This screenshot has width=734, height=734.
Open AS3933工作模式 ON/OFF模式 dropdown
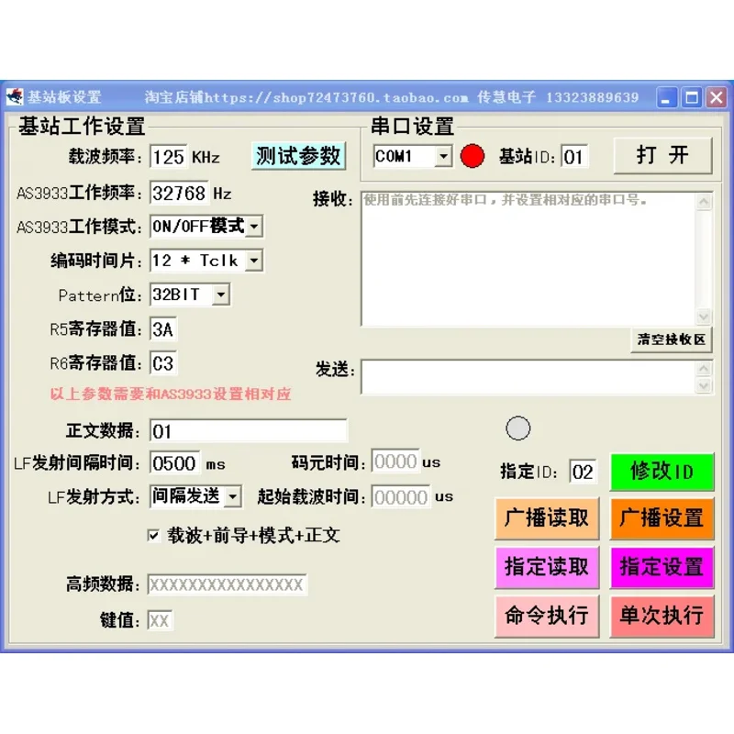tap(254, 227)
